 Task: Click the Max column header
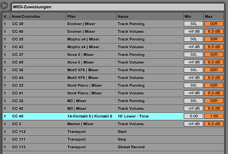213,17
